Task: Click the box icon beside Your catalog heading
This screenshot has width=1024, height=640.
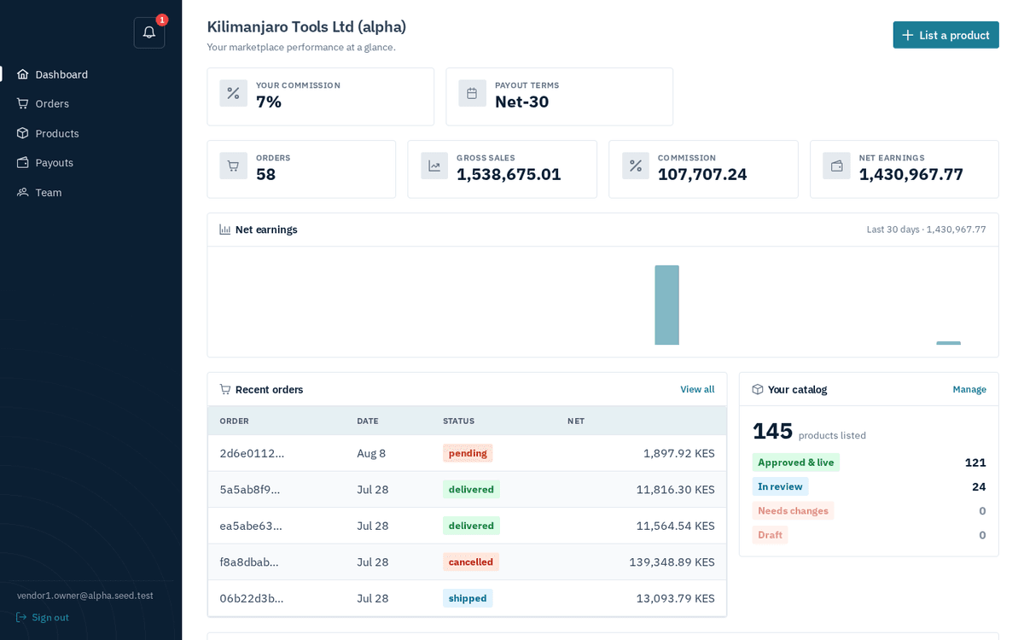Action: click(x=758, y=389)
